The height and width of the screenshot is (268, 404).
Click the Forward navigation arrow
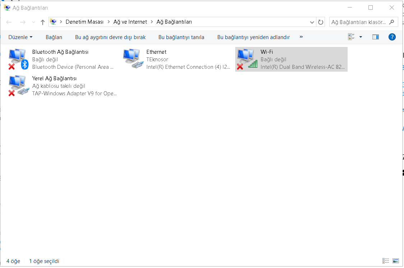23,22
